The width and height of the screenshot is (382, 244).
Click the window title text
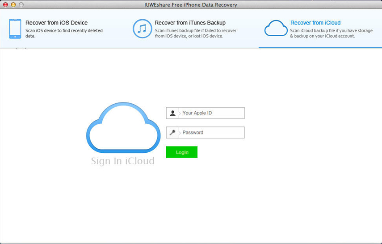point(191,4)
